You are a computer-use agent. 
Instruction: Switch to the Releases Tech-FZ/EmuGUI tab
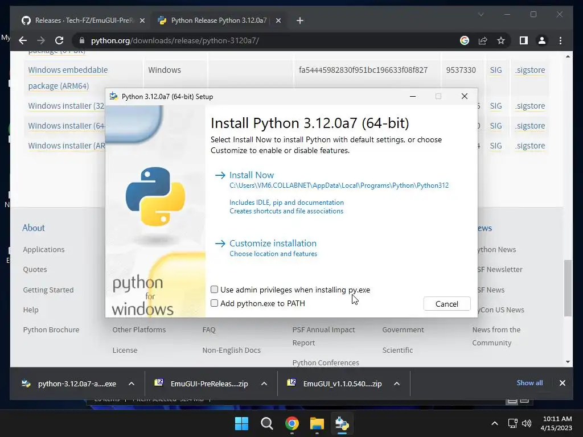click(83, 20)
